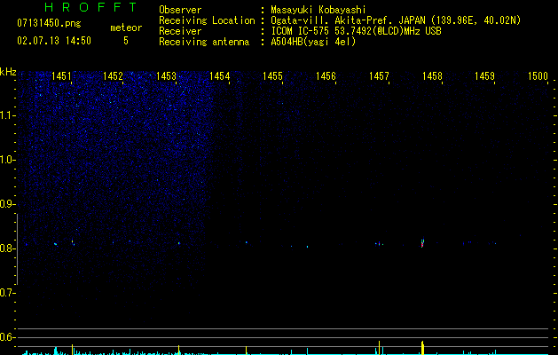
Task: Click the 0.9 kHz frequency axis label
Action: point(8,204)
